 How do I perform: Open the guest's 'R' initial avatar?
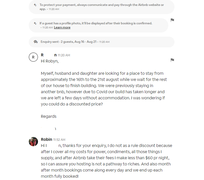click(x=33, y=57)
